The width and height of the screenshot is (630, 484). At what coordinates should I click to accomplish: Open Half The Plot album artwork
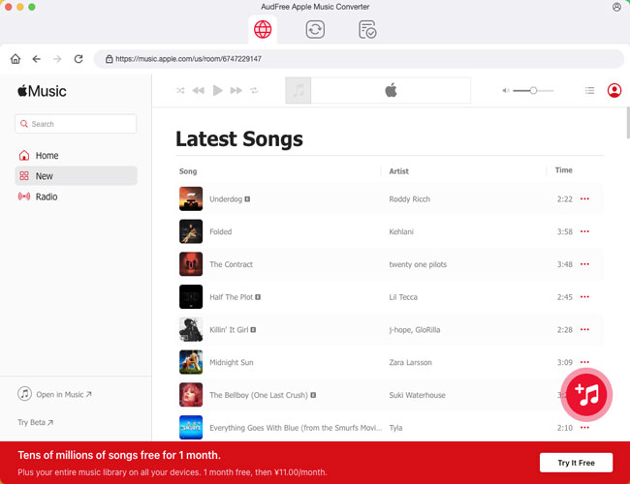191,297
